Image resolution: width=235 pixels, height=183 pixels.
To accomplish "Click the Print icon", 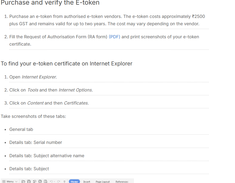I will [x=40, y=181].
